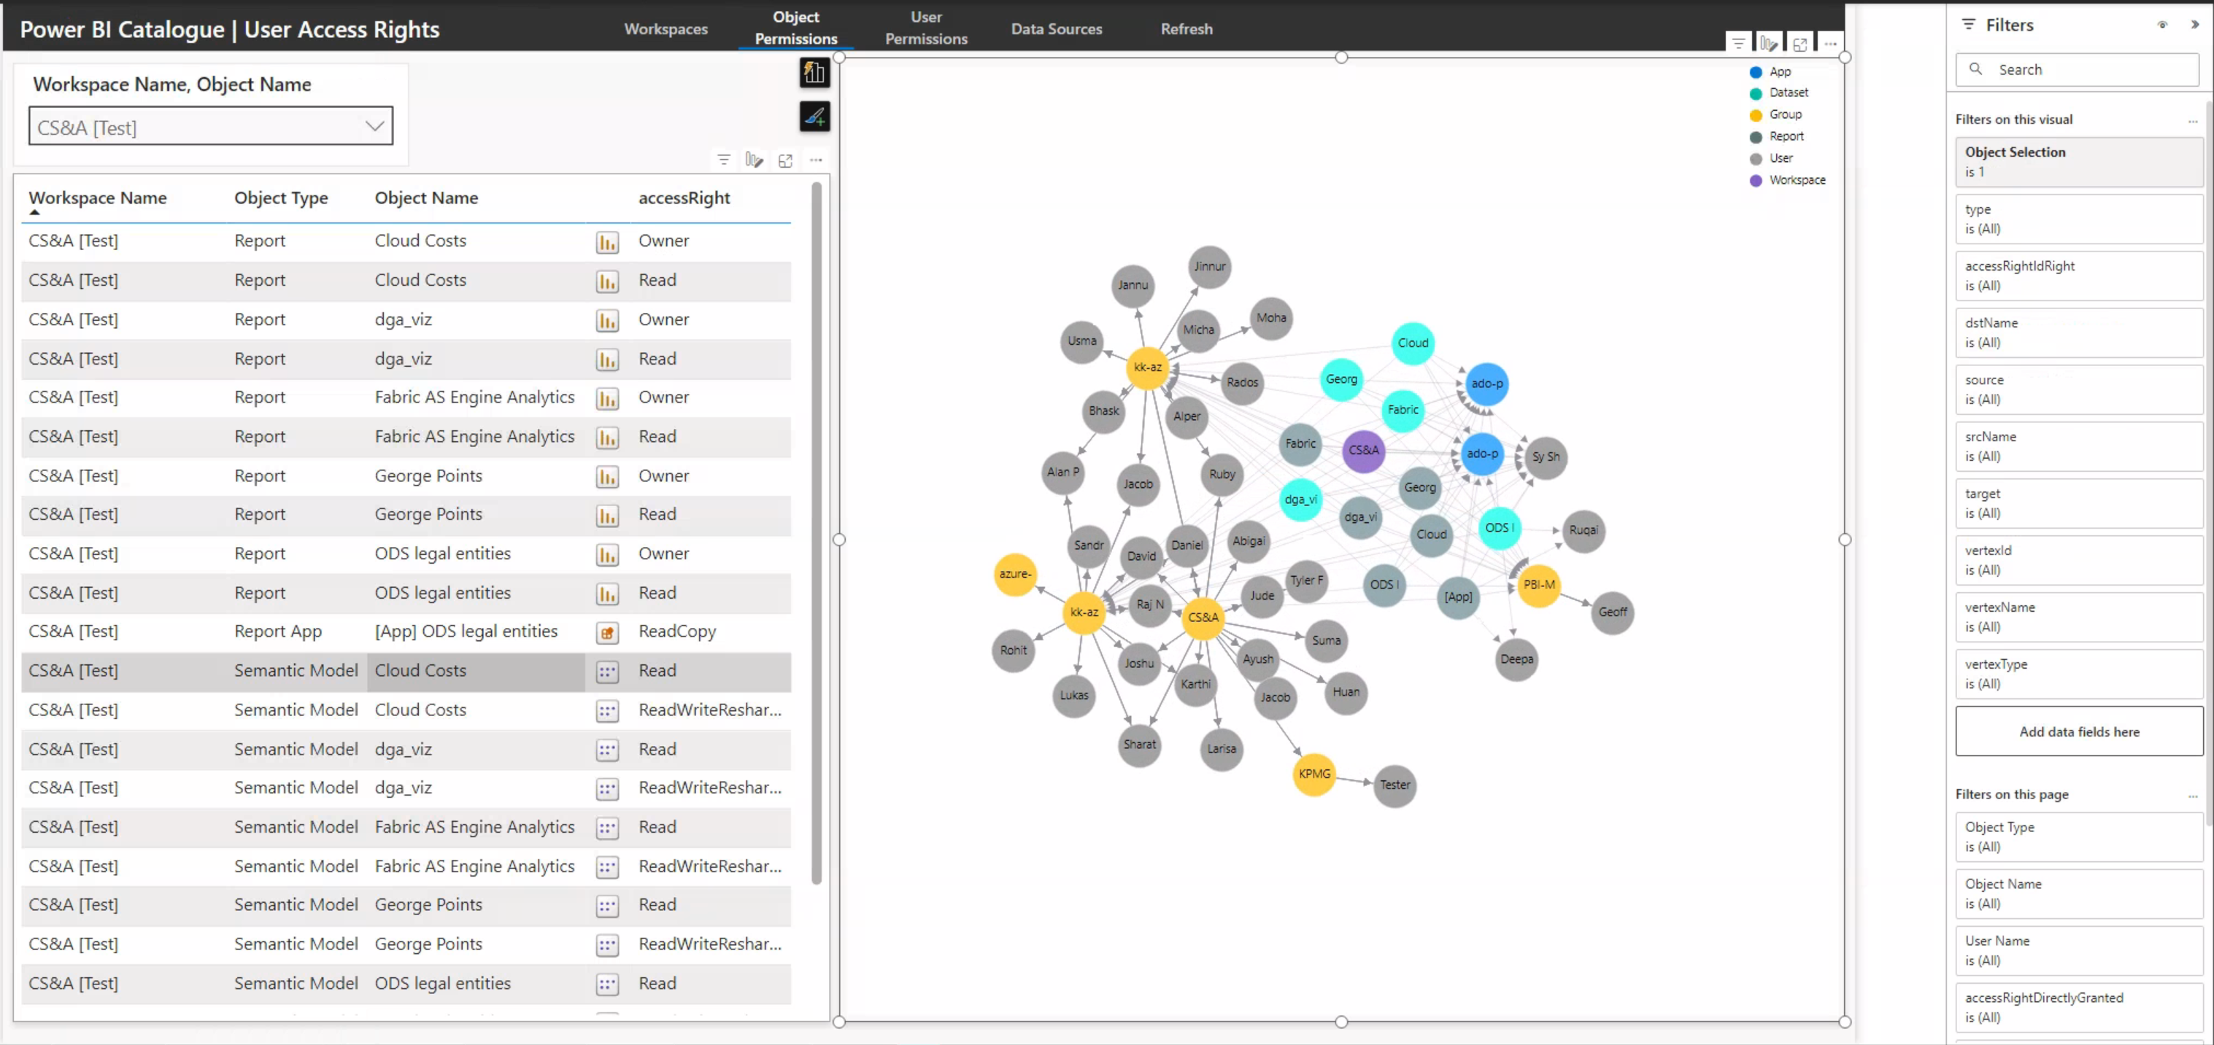The height and width of the screenshot is (1045, 2214).
Task: Click personalize visual icon above network graph
Action: pos(1768,44)
